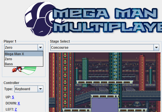Click the Type: label
This screenshot has width=162, height=112.
tap(8, 89)
